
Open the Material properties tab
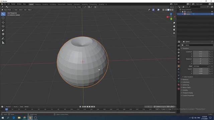179,85
